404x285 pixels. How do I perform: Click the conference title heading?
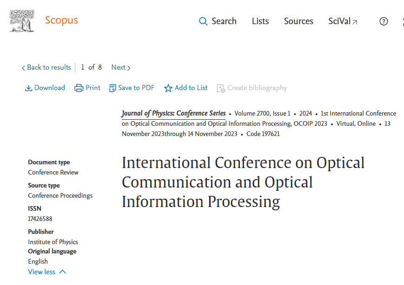point(243,182)
